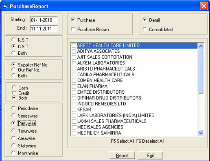Select the K.S.T radio button
The width and height of the screenshot is (210, 161).
pos(13,40)
